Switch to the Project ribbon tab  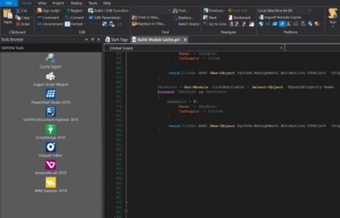pos(58,3)
